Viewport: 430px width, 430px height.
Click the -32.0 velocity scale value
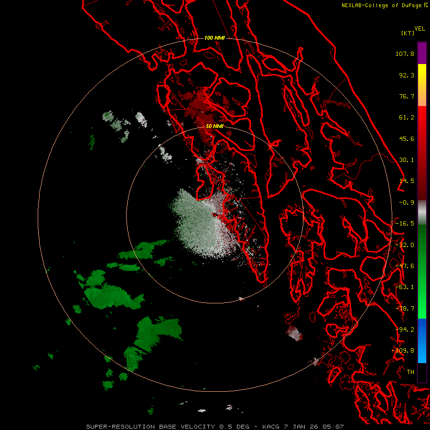point(405,245)
